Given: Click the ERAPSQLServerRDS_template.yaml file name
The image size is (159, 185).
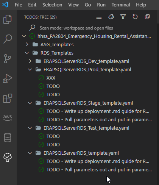Looking at the screenshot, I should pyautogui.click(x=81, y=153).
